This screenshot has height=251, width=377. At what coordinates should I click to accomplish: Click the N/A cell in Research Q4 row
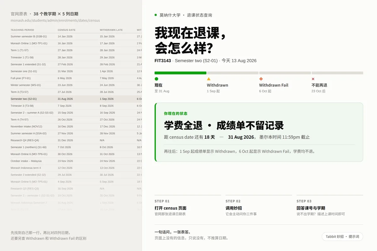click(102, 140)
